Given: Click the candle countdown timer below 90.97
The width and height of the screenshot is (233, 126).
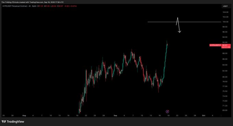Looking at the screenshot, I should [x=226, y=47].
